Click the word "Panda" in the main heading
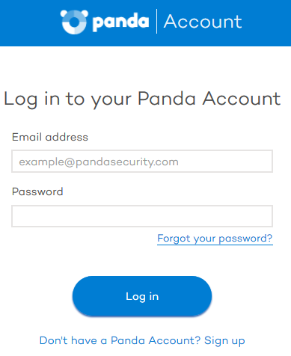This screenshot has height=356, width=291. pos(167,99)
